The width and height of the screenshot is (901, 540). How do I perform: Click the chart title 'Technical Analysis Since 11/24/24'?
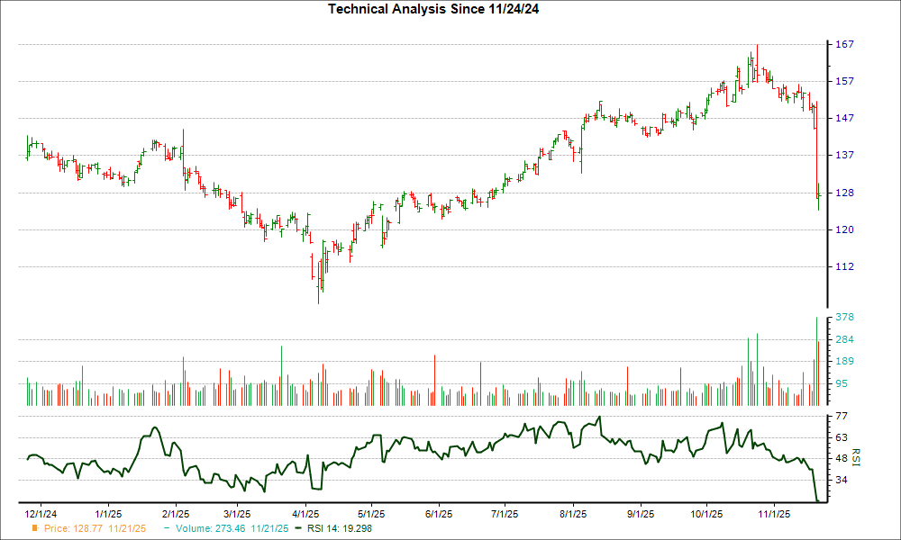(433, 9)
